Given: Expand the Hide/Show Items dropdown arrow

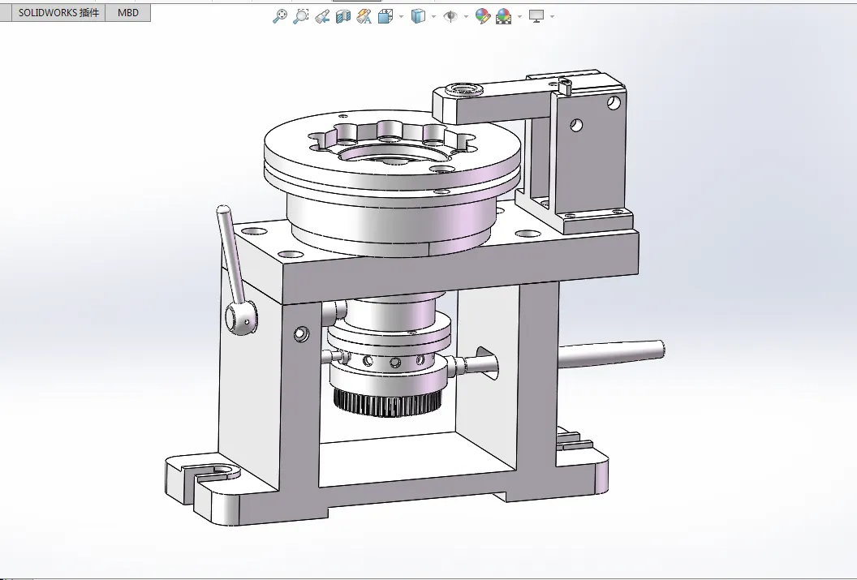Looking at the screenshot, I should coord(466,17).
